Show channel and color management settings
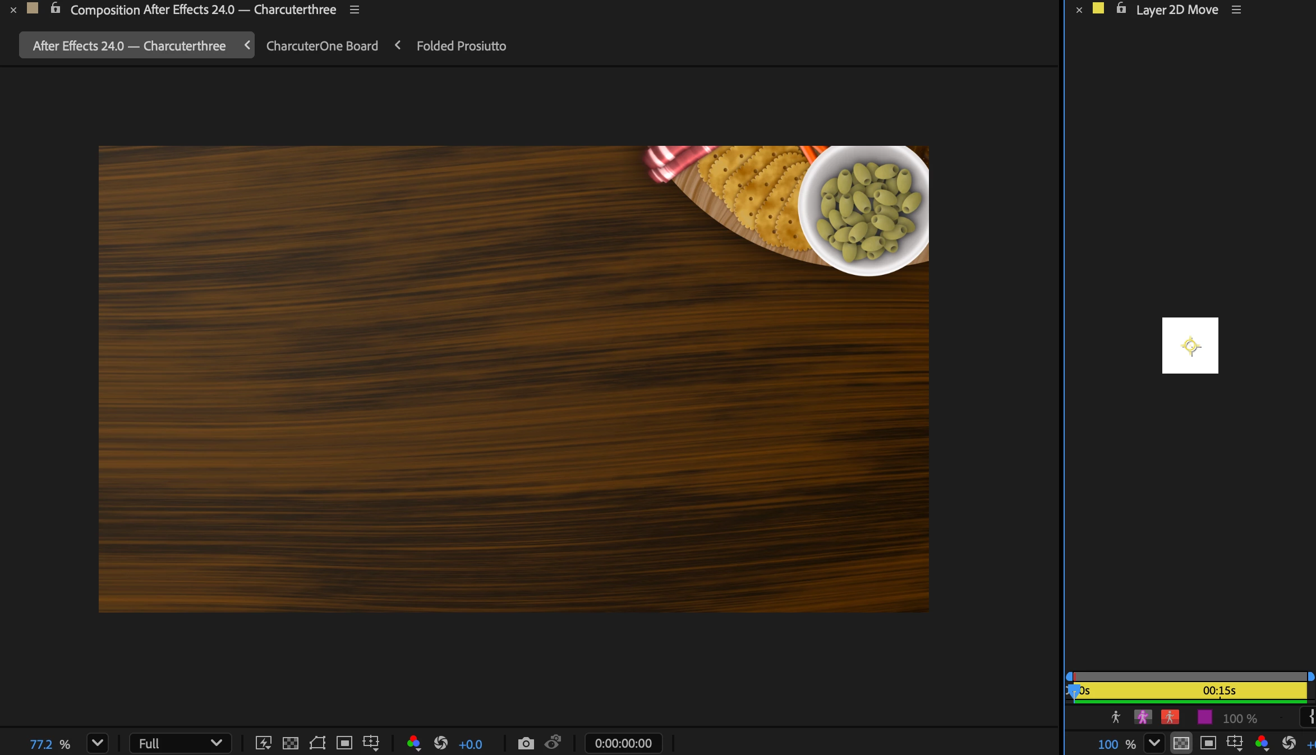 click(x=414, y=743)
